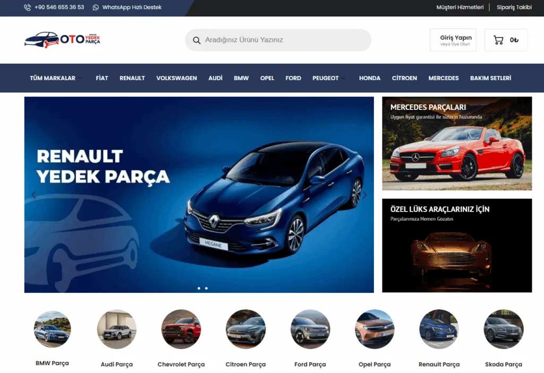Select the Audi Parça circle image

pos(116,329)
